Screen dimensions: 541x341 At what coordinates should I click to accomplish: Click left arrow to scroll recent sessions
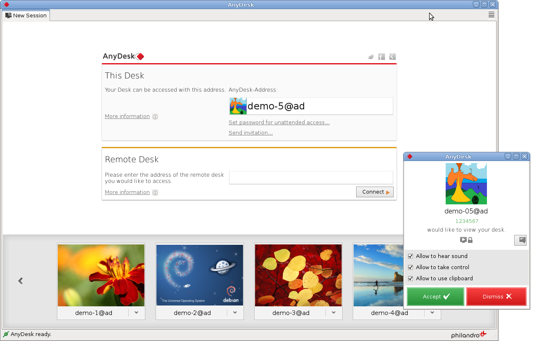[20, 281]
